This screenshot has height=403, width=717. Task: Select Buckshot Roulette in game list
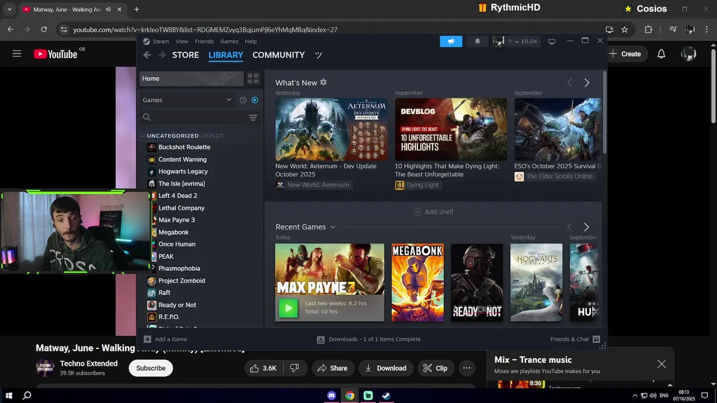click(x=184, y=147)
